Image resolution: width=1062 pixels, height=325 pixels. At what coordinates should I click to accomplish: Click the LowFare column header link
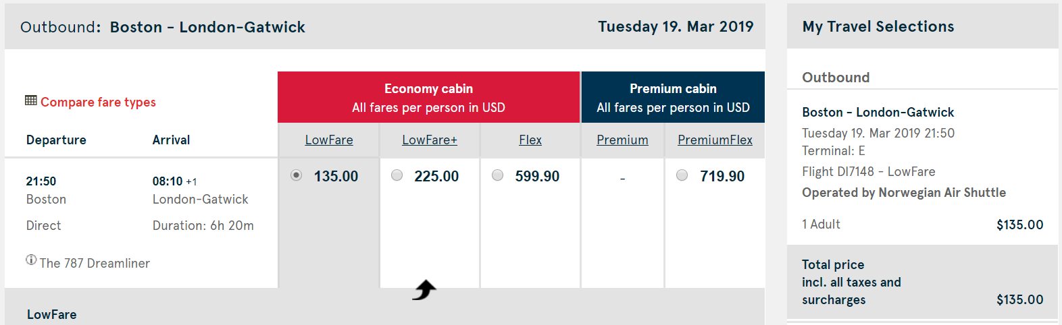(329, 140)
